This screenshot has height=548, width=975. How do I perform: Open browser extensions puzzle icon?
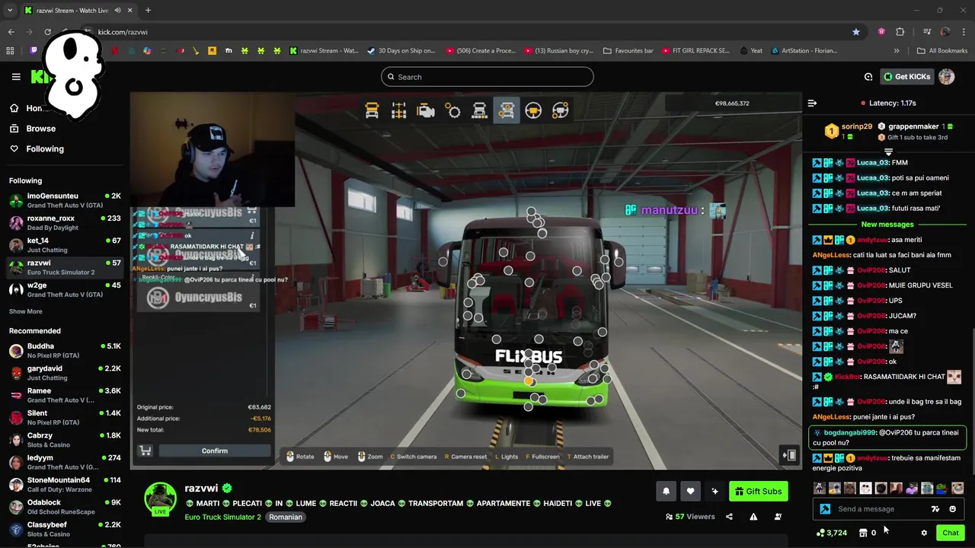[900, 32]
